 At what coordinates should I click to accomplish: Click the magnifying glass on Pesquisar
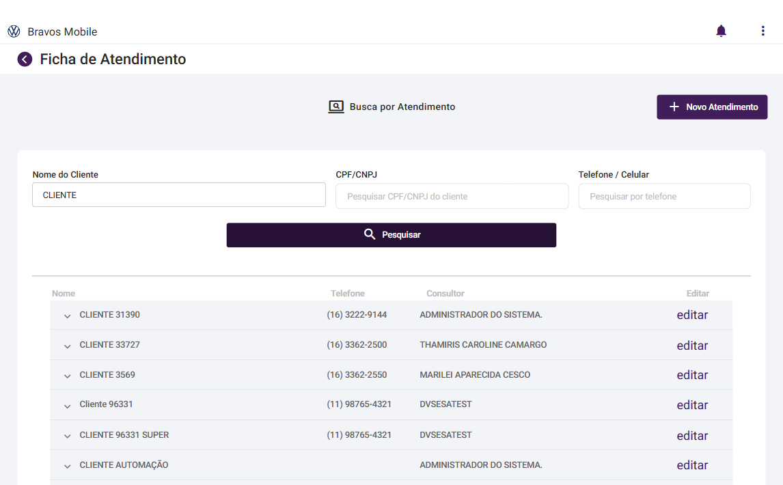[370, 234]
